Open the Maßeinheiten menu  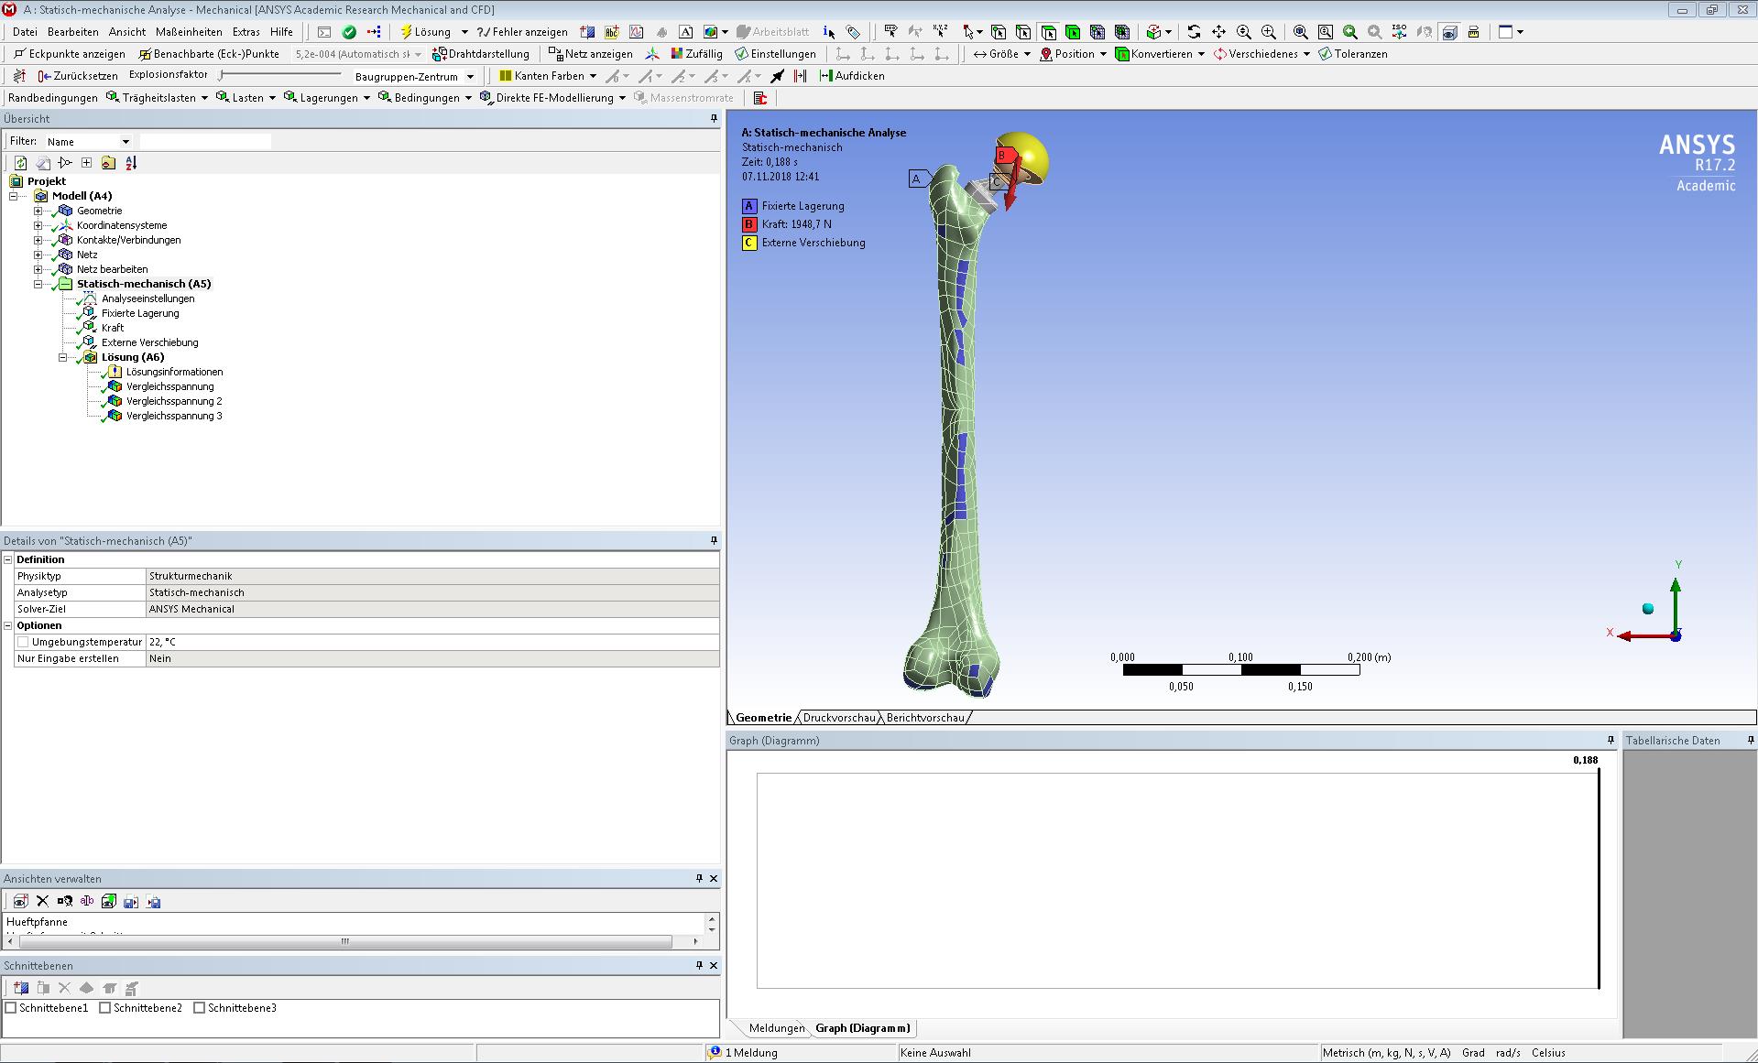pyautogui.click(x=189, y=32)
